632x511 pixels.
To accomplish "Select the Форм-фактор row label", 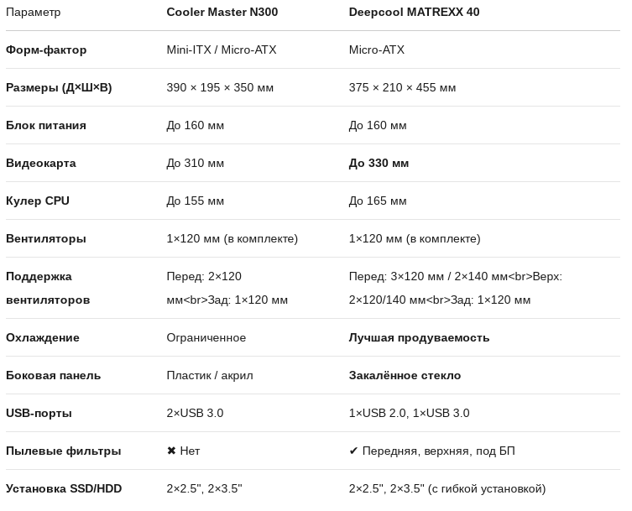I will click(46, 50).
